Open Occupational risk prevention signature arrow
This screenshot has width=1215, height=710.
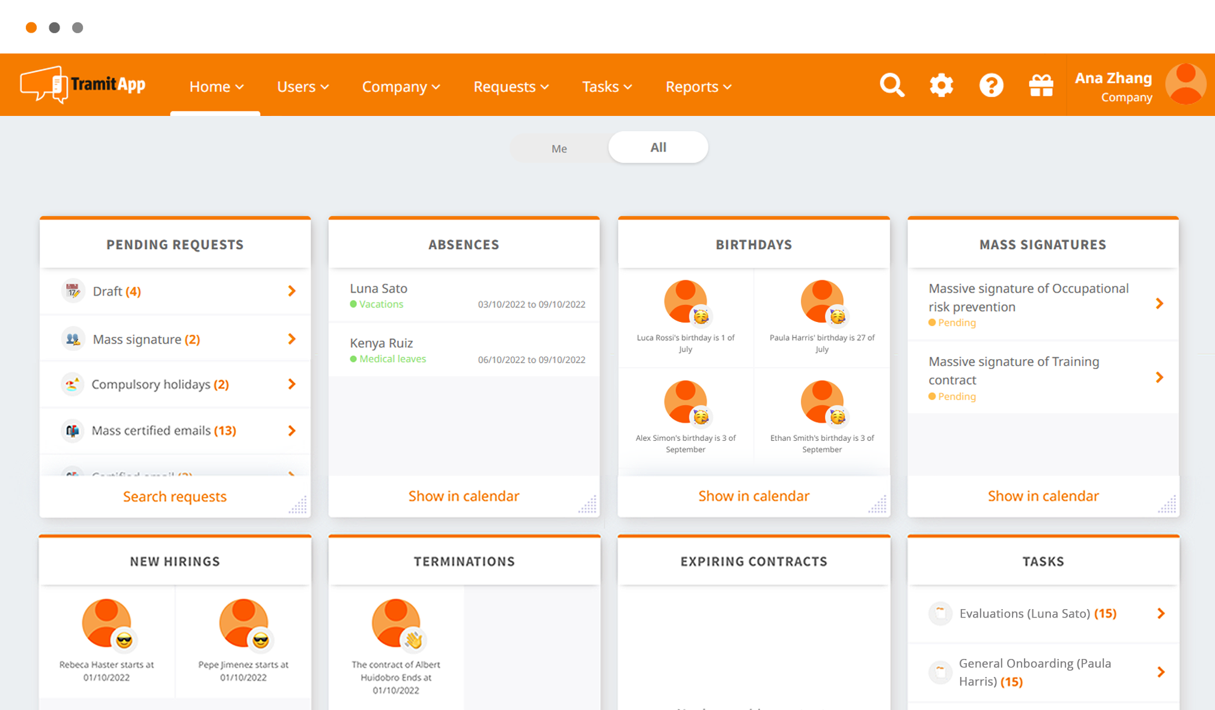pyautogui.click(x=1160, y=303)
